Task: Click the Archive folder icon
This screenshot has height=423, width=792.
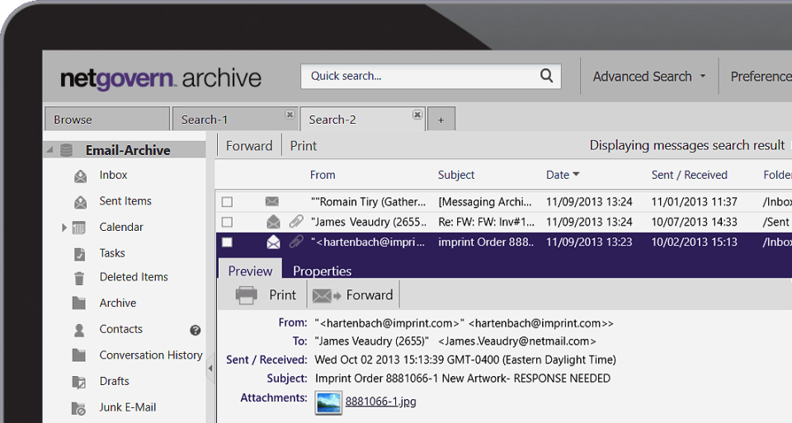Action: click(79, 303)
